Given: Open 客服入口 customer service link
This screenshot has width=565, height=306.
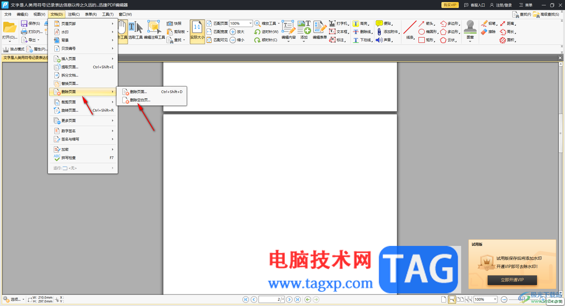Looking at the screenshot, I should coord(474,5).
